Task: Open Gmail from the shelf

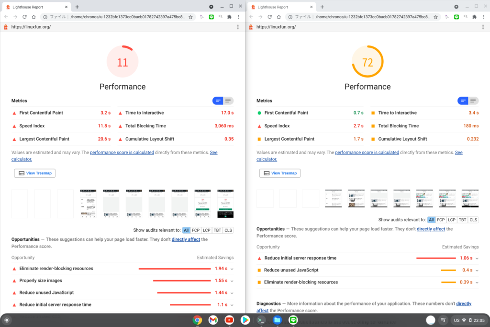Action: coord(213,320)
